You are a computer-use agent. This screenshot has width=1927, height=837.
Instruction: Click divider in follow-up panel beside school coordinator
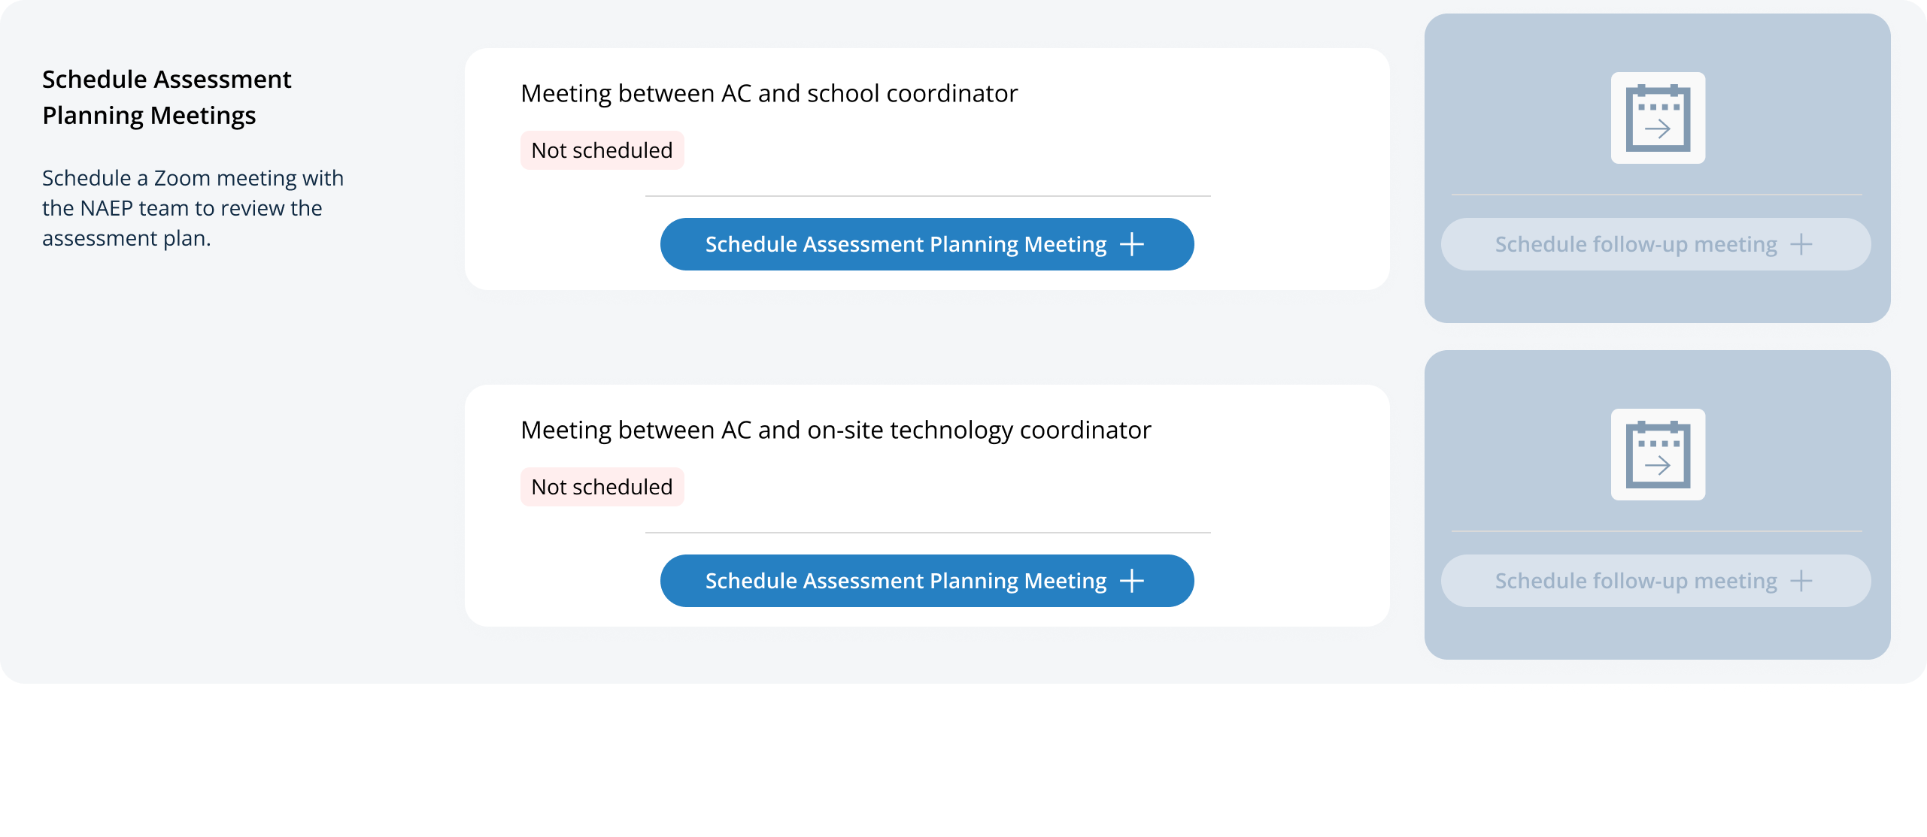1656,195
